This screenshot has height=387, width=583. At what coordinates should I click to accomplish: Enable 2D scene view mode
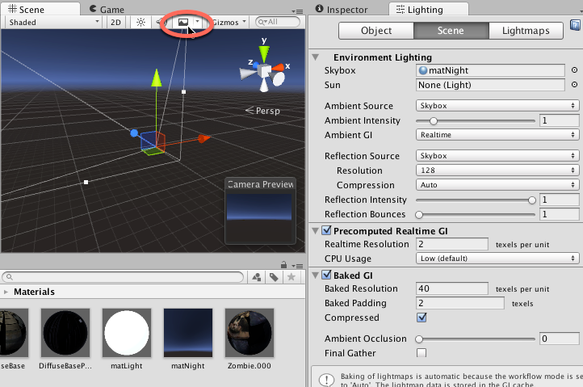click(x=116, y=23)
